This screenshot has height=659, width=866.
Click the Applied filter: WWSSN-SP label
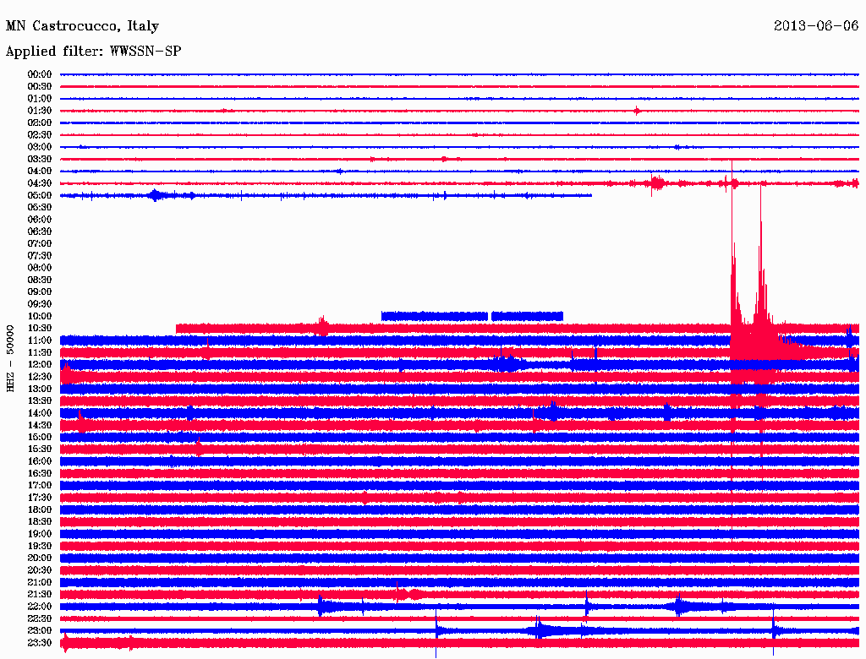[93, 52]
